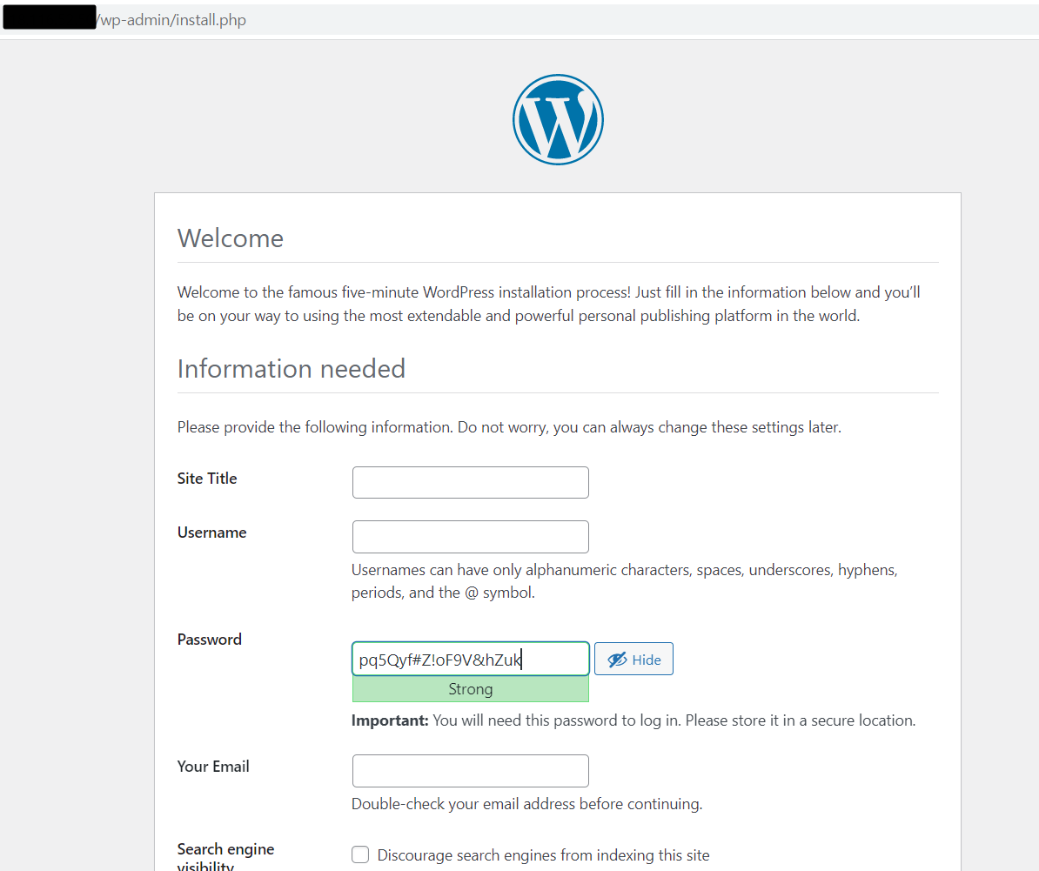Click 'Please provide the following information' paragraph

[509, 427]
